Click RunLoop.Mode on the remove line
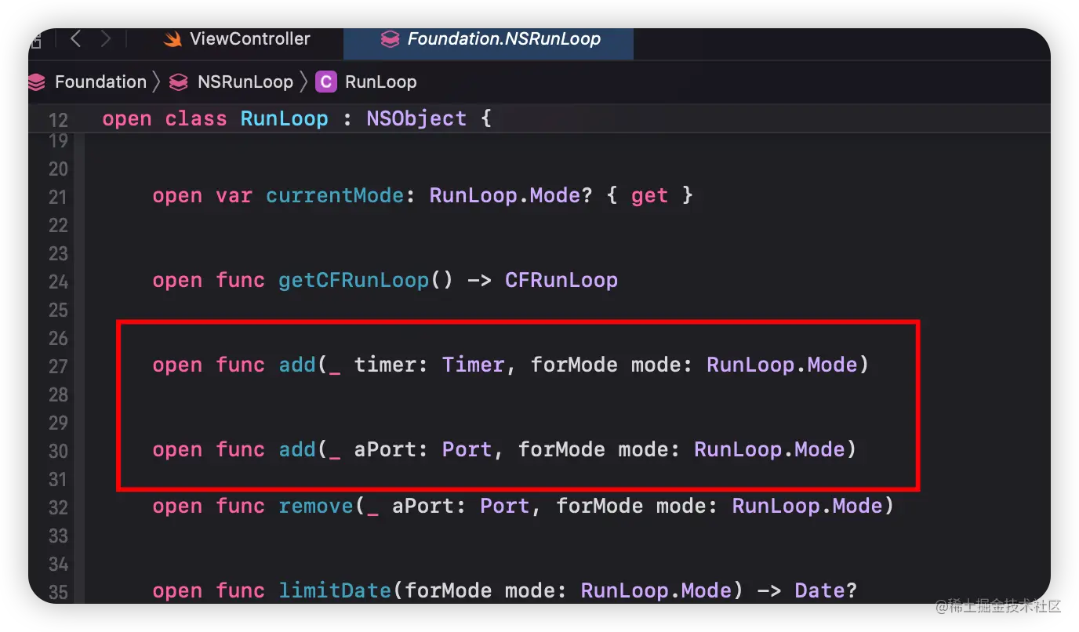 [808, 506]
